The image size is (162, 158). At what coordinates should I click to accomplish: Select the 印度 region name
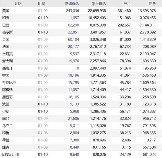pos(6,18)
